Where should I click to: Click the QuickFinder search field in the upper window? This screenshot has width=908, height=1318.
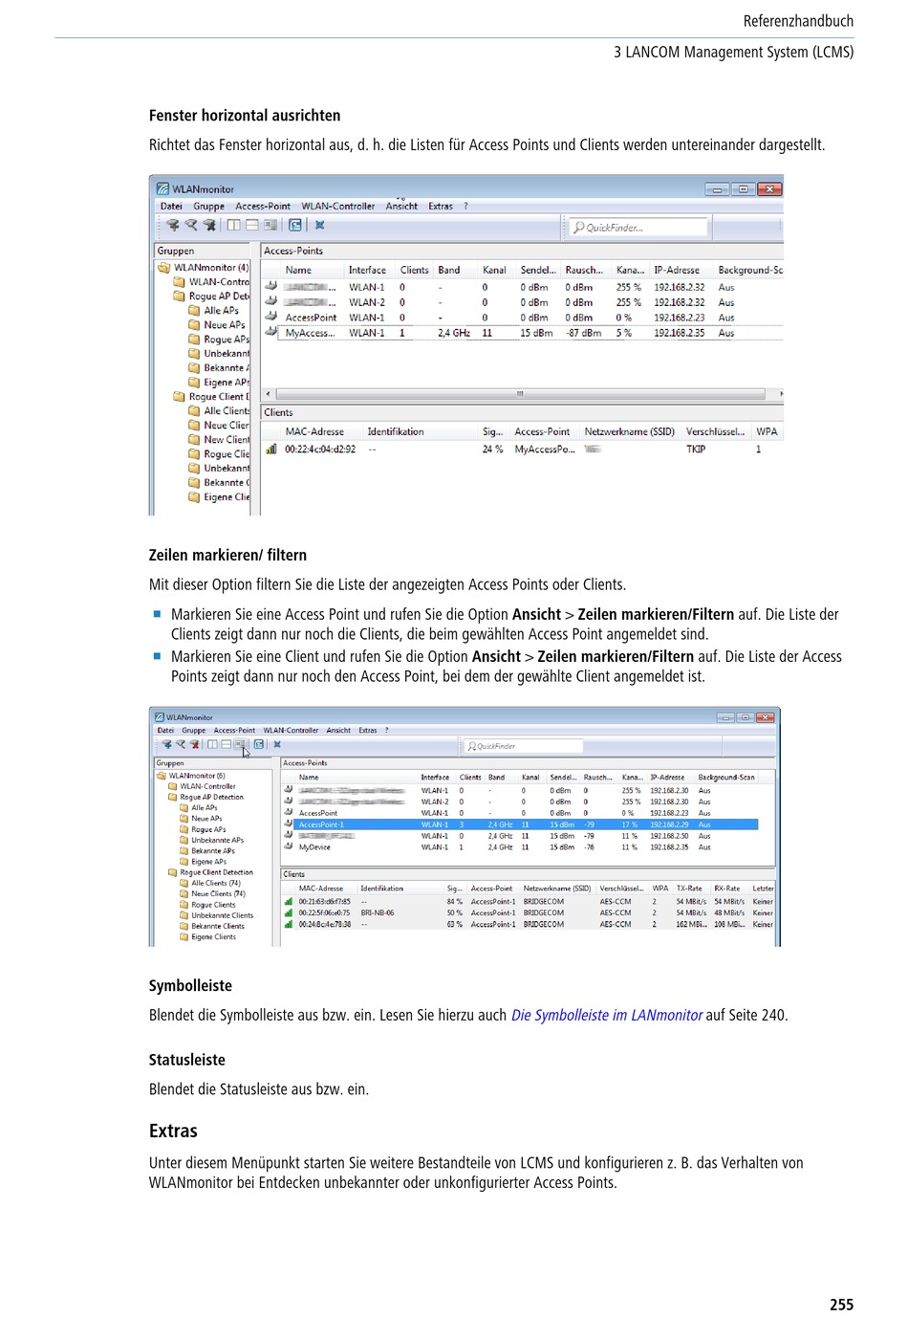pos(638,227)
